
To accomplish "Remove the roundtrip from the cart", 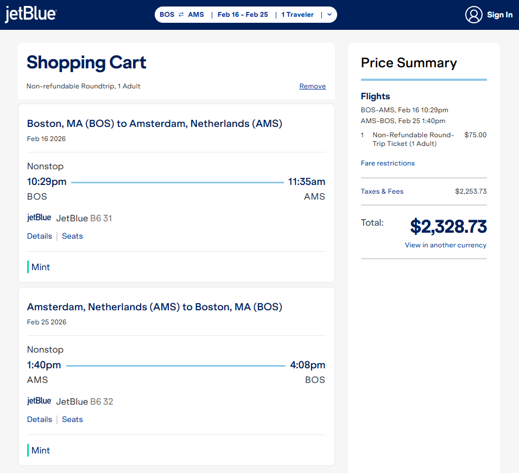I will coord(313,86).
